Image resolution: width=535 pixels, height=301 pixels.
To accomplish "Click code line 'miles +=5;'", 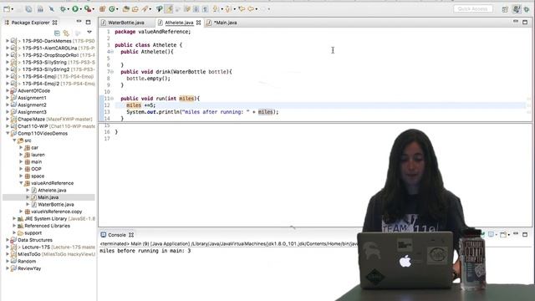I will click(x=141, y=105).
